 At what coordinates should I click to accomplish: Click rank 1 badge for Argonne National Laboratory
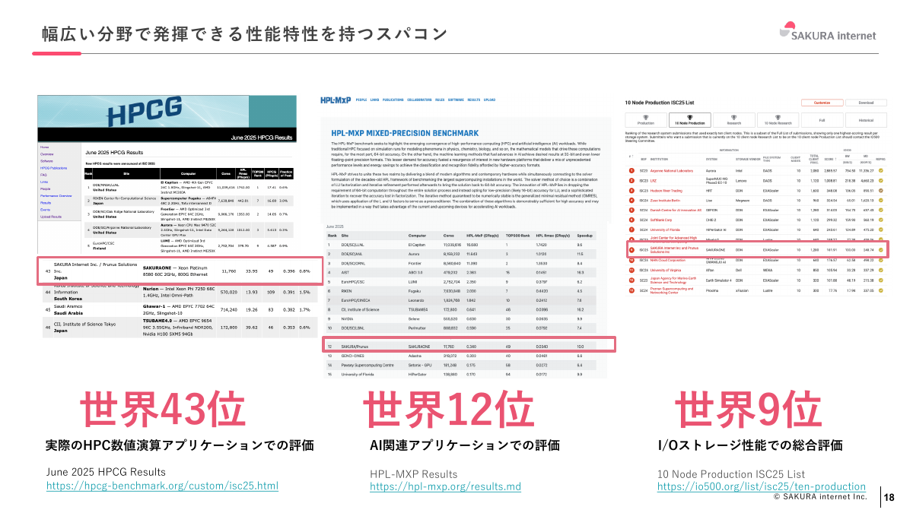pos(631,170)
